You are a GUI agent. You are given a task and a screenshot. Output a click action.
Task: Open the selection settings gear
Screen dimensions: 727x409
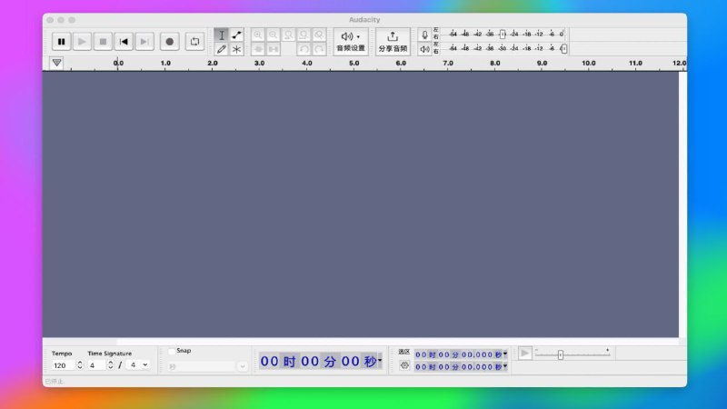(404, 364)
